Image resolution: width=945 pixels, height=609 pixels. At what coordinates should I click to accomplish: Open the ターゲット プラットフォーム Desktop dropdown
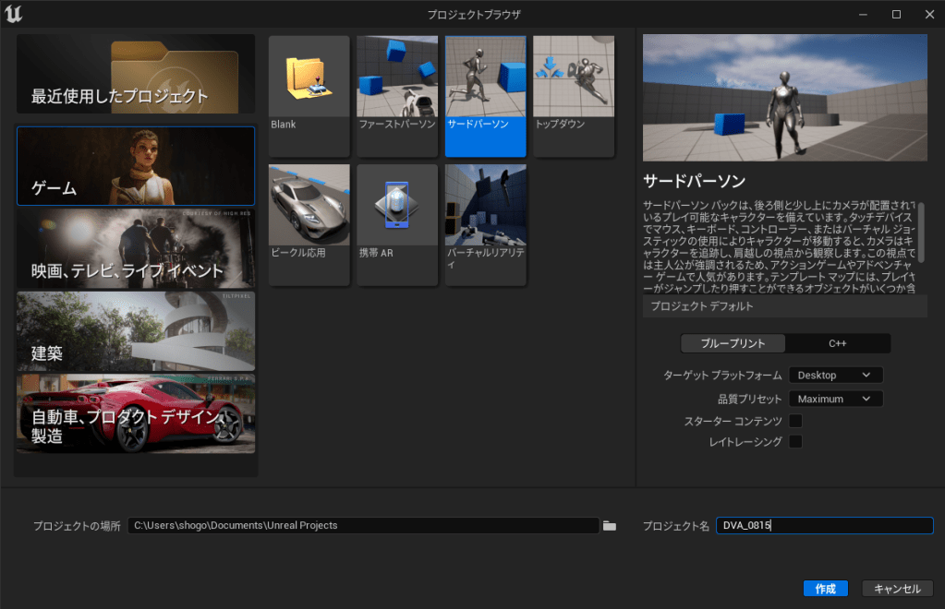tap(835, 376)
